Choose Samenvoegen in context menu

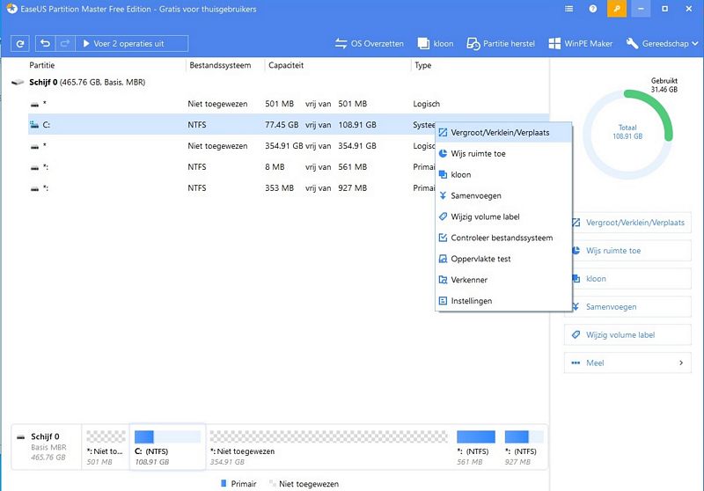click(x=503, y=195)
